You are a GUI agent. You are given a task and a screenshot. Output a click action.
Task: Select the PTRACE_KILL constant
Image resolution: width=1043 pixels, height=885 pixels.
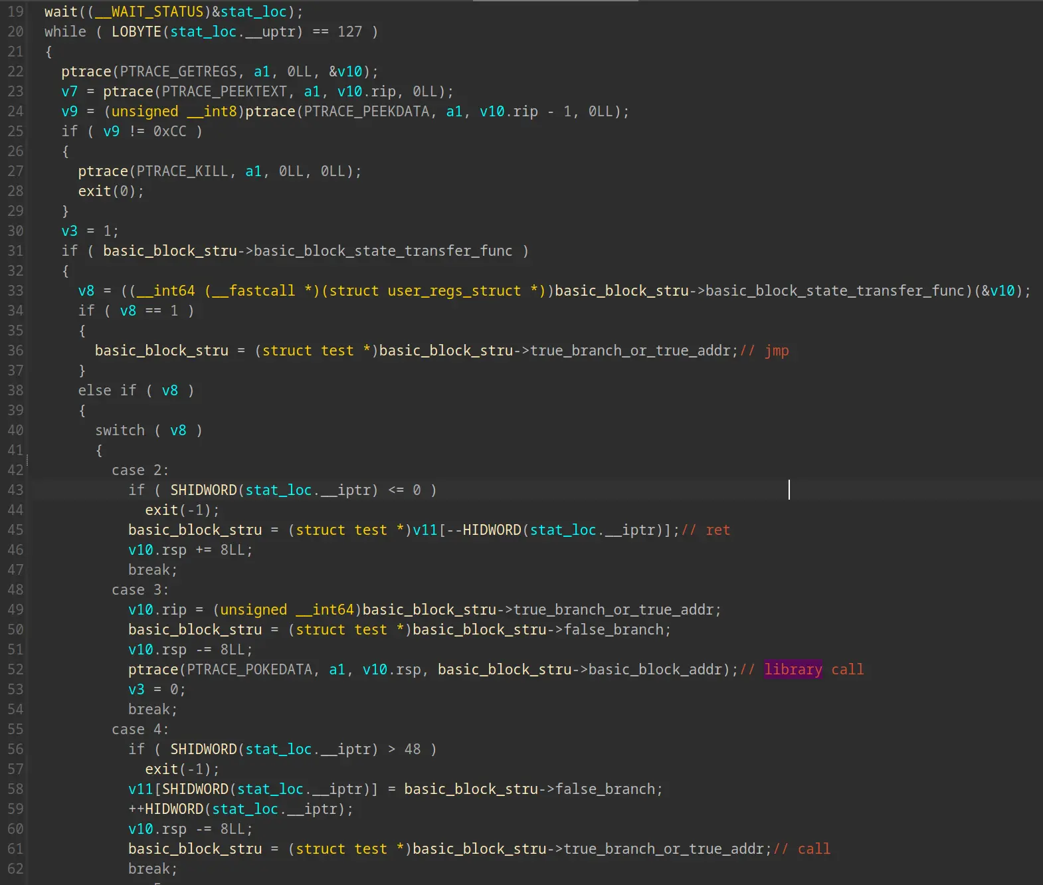pos(182,171)
